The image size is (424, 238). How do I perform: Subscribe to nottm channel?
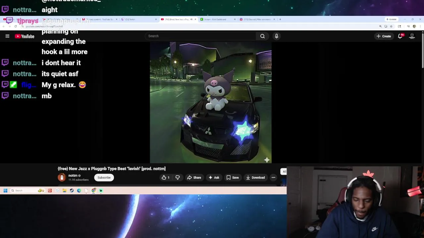click(104, 178)
